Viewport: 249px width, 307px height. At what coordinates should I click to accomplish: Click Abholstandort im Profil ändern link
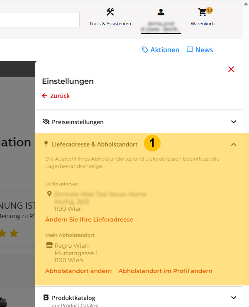click(x=165, y=271)
